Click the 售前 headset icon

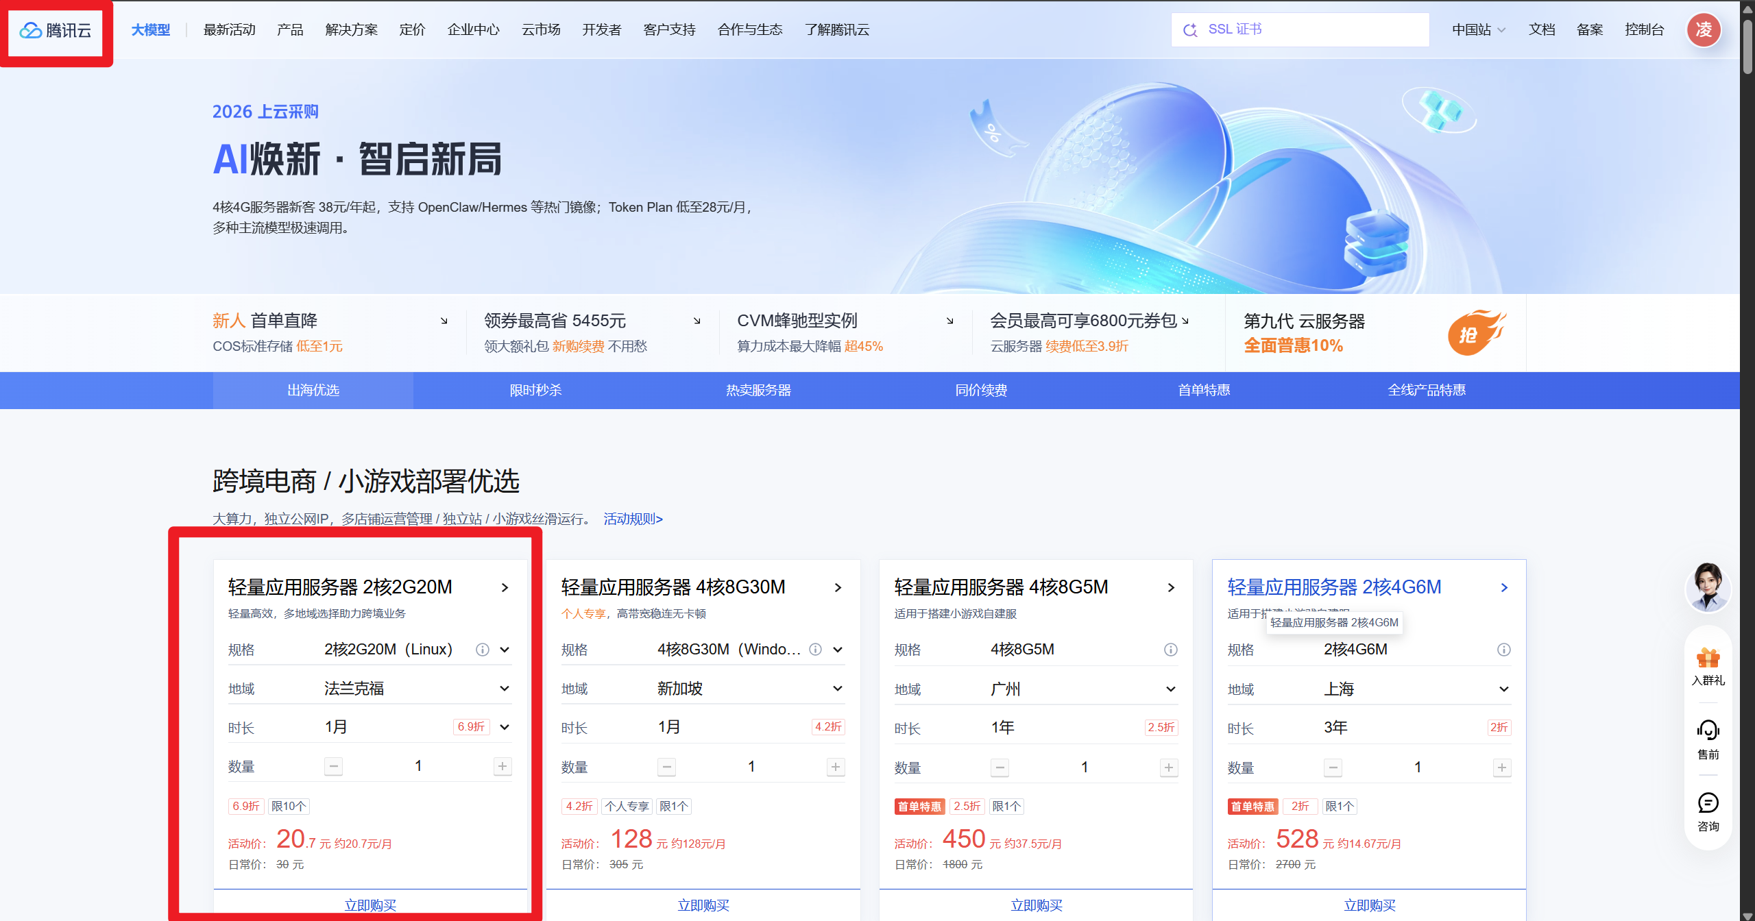(1708, 730)
